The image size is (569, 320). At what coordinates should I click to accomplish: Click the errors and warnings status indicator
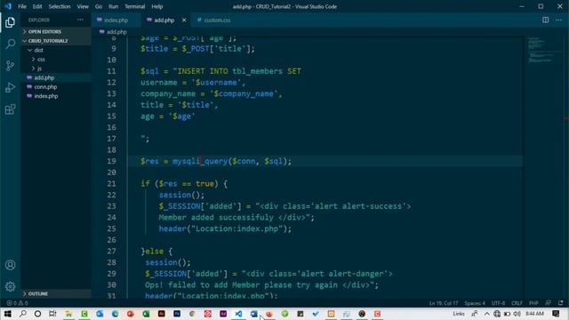tap(17, 303)
